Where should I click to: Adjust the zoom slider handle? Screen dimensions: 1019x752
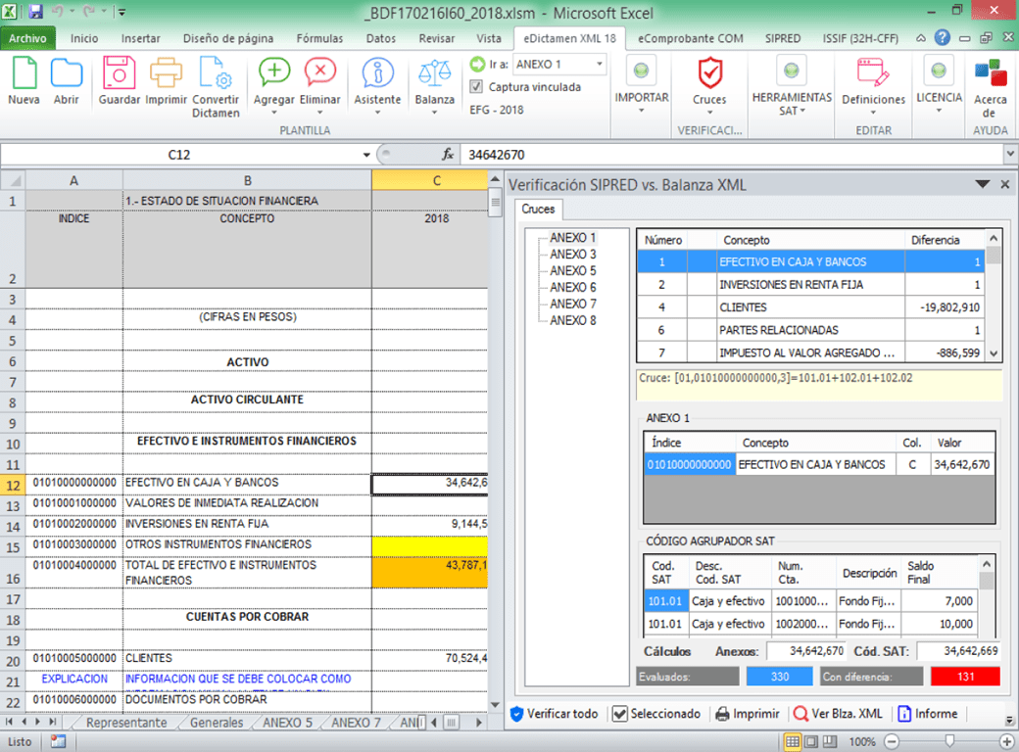coord(949,741)
